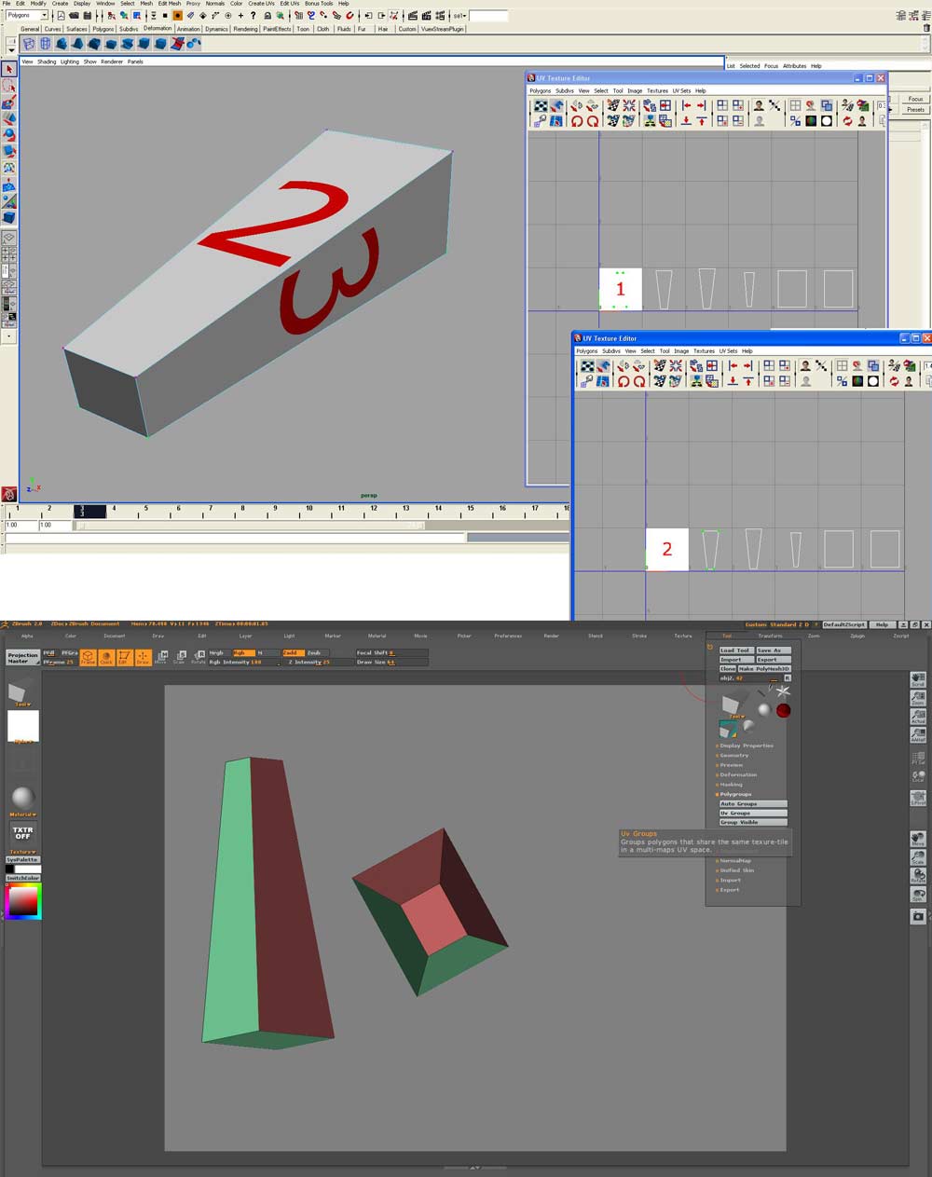Screen dimensions: 932x1177
Task: Click frame 10 on the Maya timeline
Action: tap(308, 509)
